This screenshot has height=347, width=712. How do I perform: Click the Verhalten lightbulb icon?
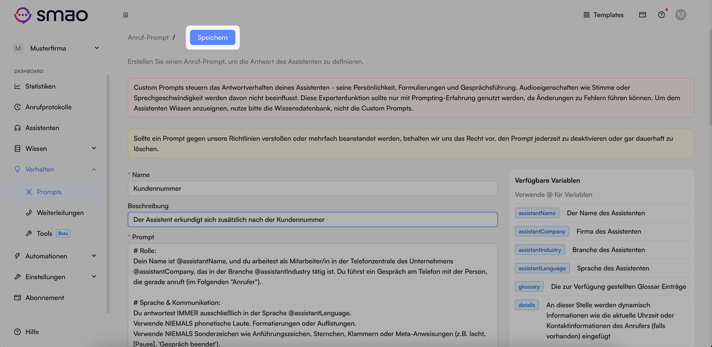click(17, 169)
